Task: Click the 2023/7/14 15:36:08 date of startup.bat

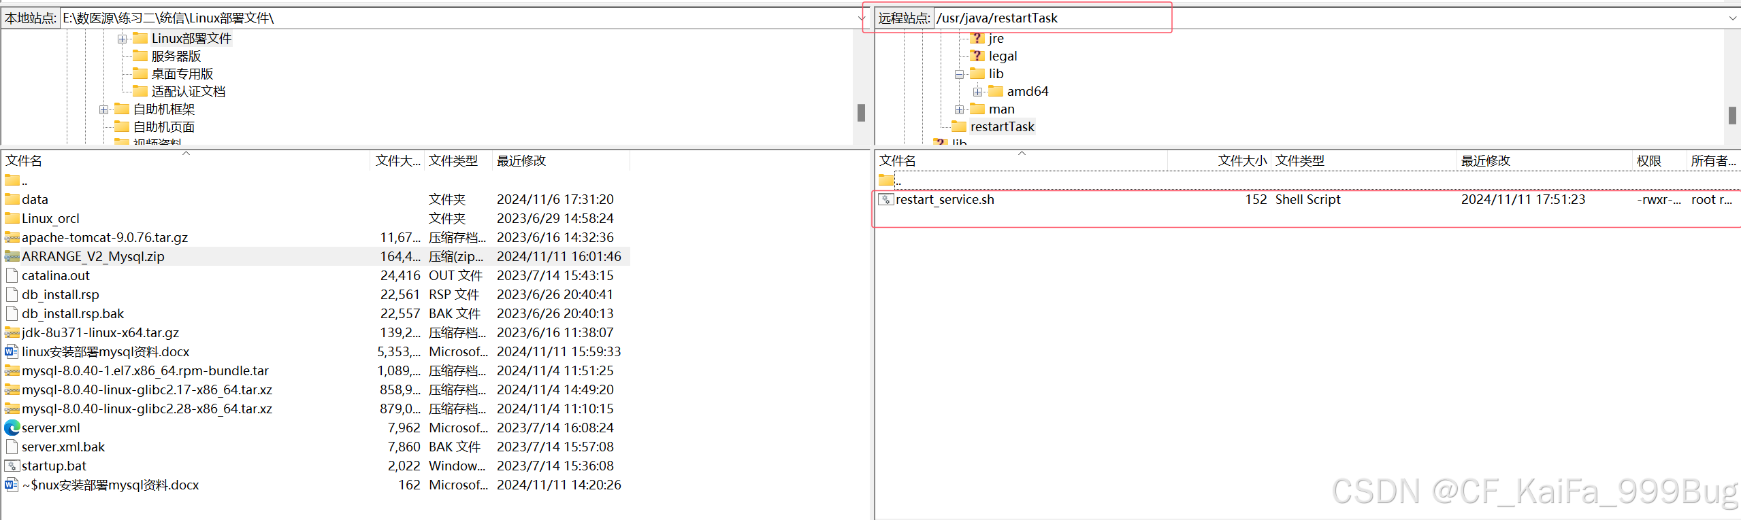Action: pyautogui.click(x=555, y=466)
